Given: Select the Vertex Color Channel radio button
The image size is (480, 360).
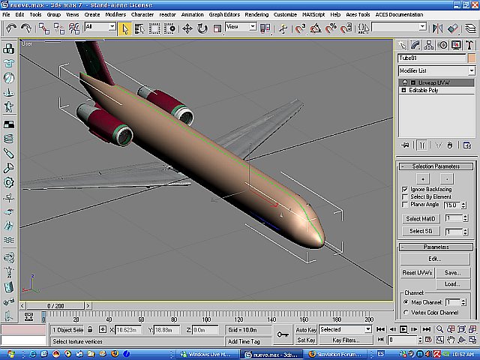Looking at the screenshot, I should coord(406,312).
